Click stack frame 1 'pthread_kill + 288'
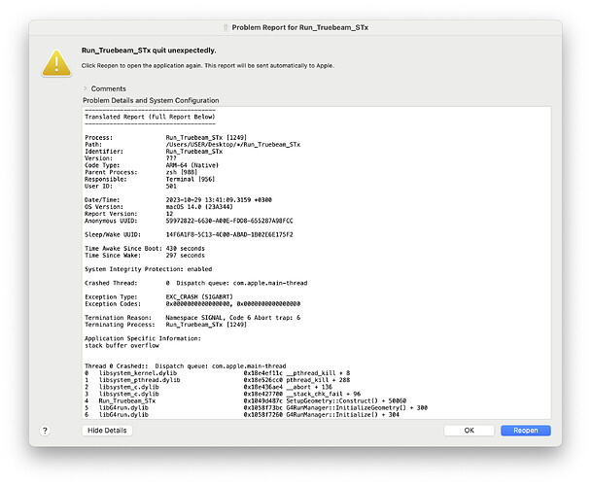 pyautogui.click(x=218, y=380)
